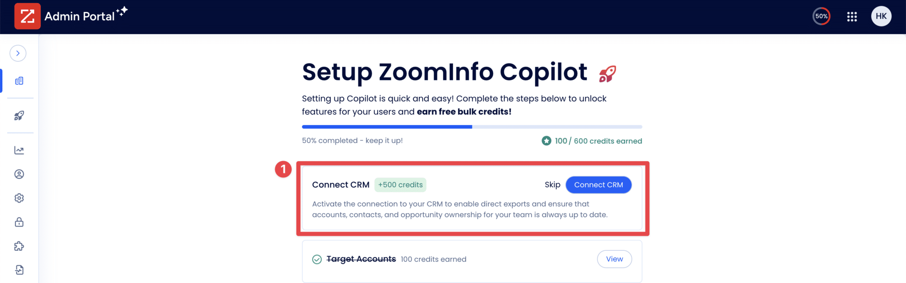Toggle the Target Accounts completed checkmark
The height and width of the screenshot is (283, 906).
(x=317, y=259)
